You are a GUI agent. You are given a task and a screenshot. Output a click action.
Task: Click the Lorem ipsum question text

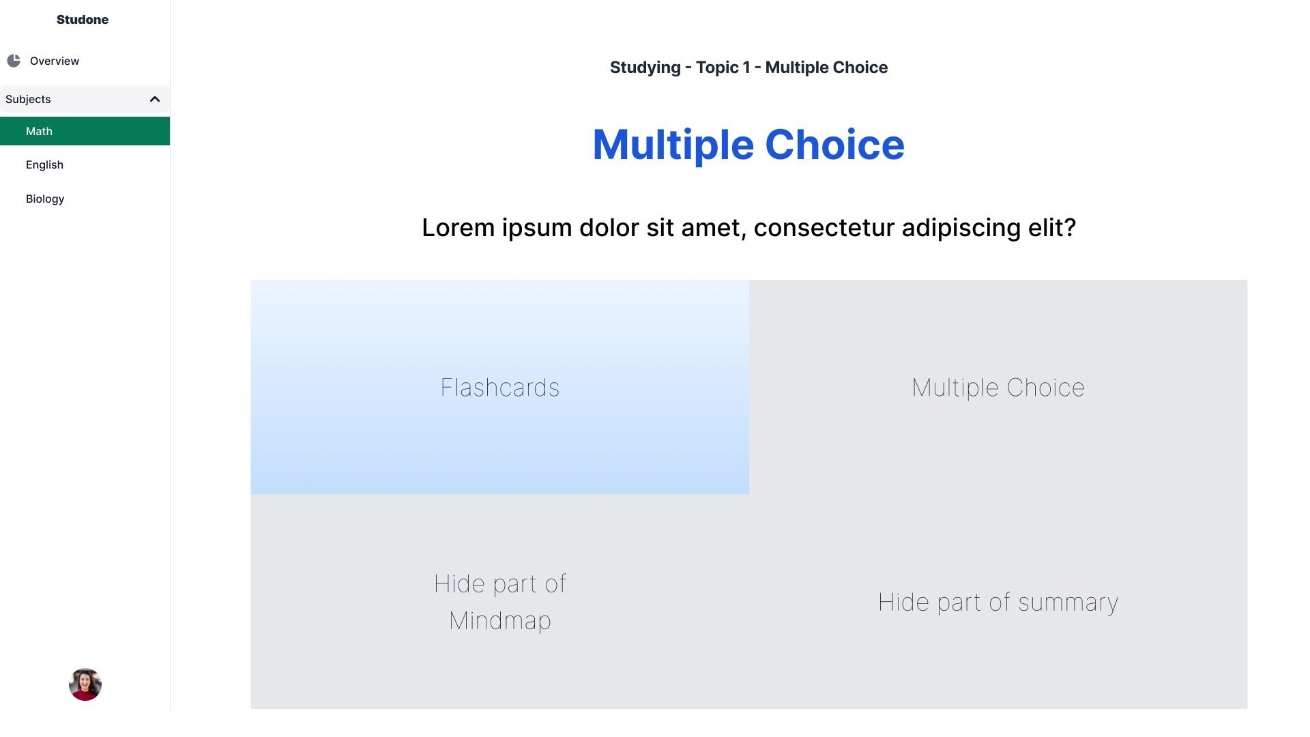pyautogui.click(x=748, y=228)
